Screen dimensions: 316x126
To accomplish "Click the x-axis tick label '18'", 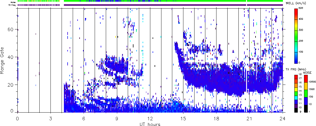I will point(216,118).
